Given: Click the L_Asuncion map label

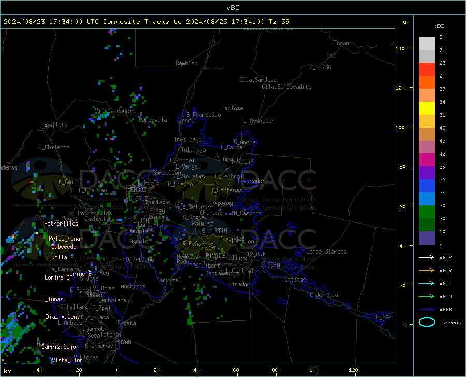Looking at the screenshot, I should 259,121.
